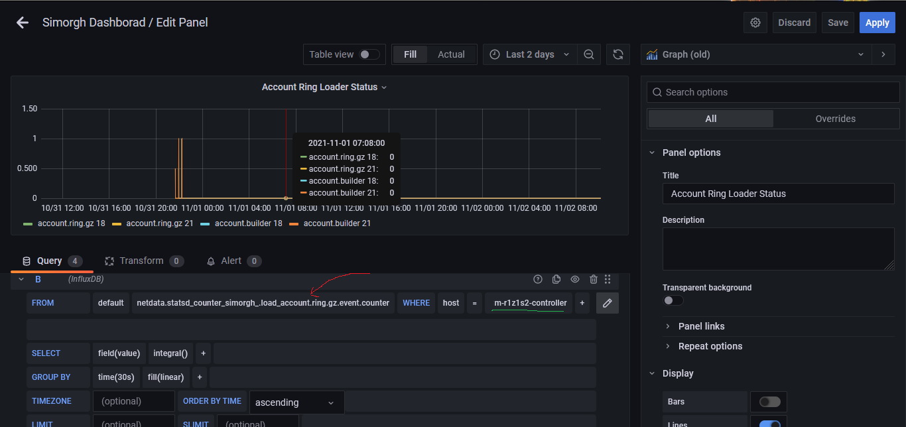The image size is (906, 427).
Task: Hide query B using the eye icon
Action: click(x=575, y=280)
